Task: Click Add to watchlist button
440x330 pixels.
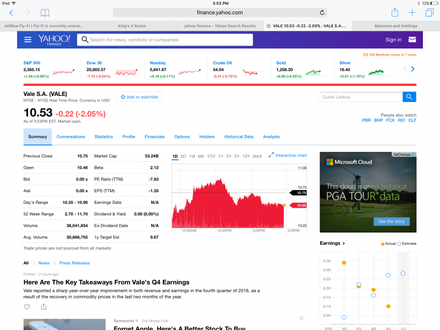Action: point(139,97)
